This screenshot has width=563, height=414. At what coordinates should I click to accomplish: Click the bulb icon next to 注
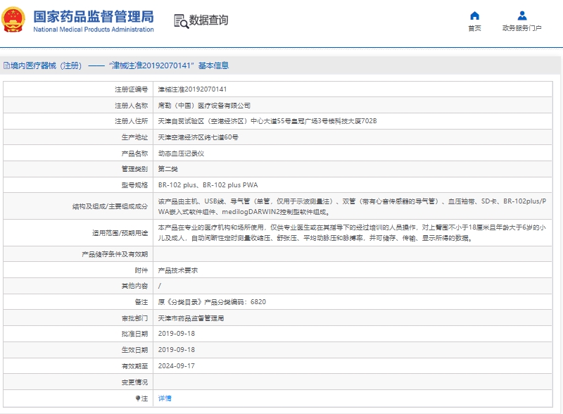click(x=138, y=399)
